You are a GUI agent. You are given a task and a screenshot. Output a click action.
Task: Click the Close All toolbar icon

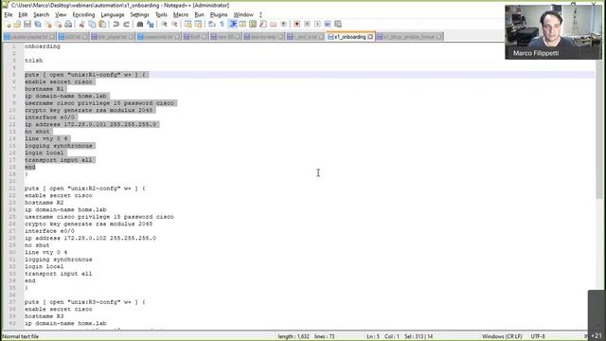[x=58, y=25]
